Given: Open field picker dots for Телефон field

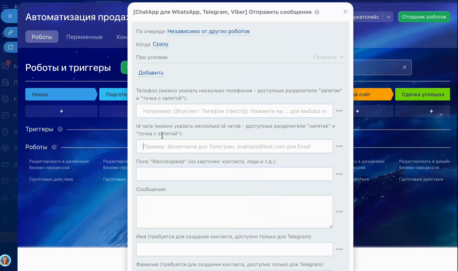Looking at the screenshot, I should [339, 111].
